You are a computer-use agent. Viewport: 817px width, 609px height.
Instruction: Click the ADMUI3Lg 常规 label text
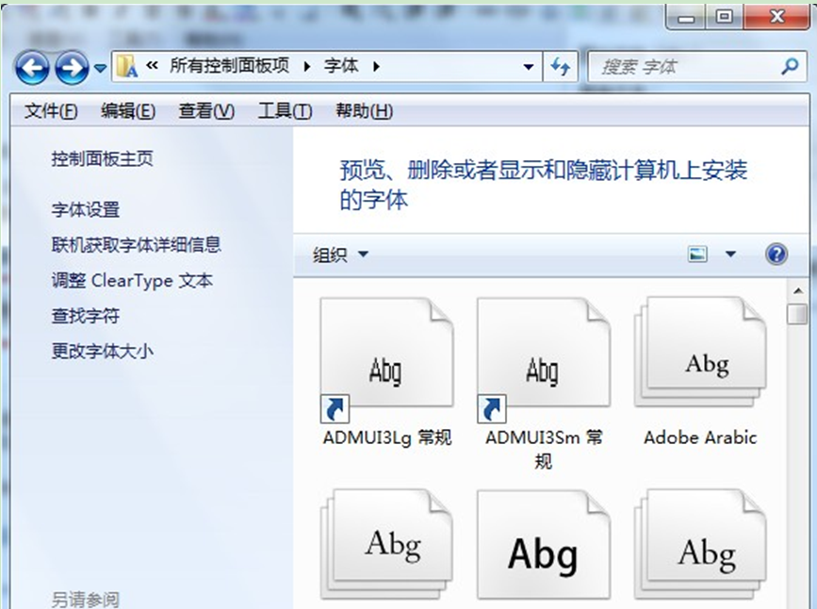(x=387, y=437)
